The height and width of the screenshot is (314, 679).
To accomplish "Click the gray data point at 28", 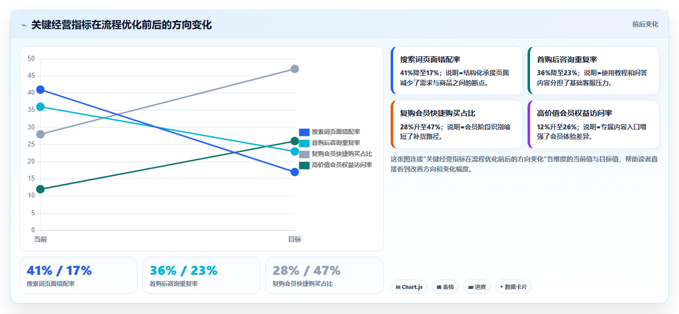I will click(x=41, y=134).
